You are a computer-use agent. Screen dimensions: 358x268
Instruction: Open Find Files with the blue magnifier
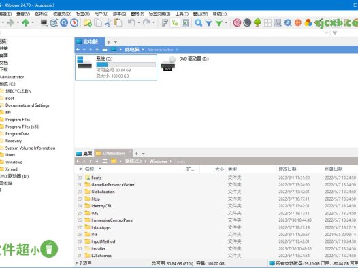pyautogui.click(x=199, y=22)
